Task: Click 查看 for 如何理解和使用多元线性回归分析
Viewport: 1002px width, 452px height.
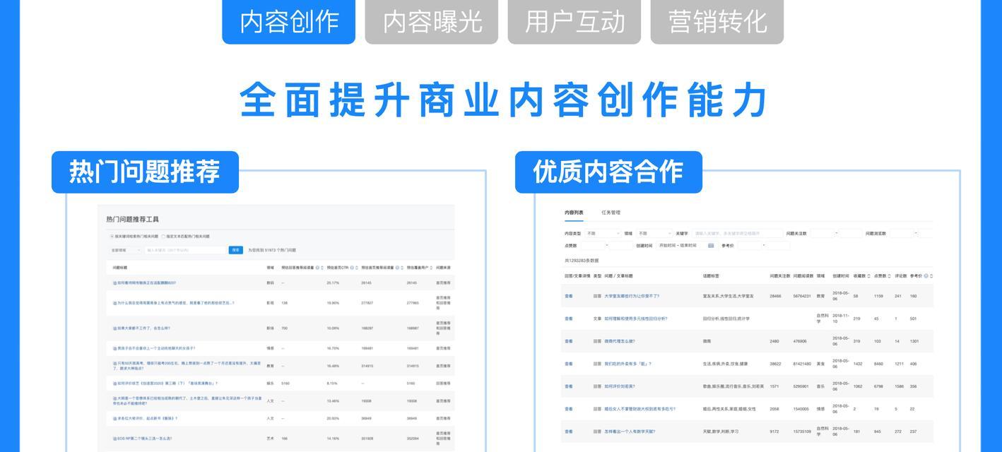Action: click(x=569, y=319)
